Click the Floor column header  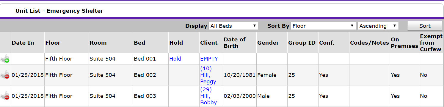click(x=53, y=43)
